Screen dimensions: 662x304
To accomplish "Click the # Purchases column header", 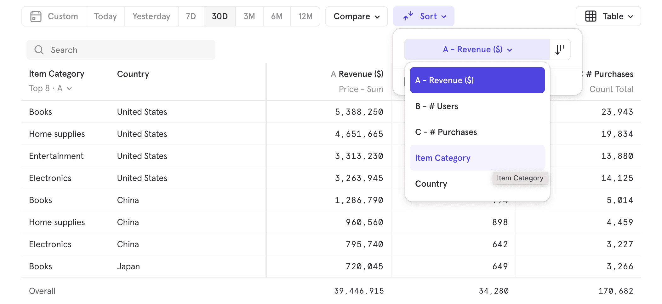I will [x=609, y=74].
